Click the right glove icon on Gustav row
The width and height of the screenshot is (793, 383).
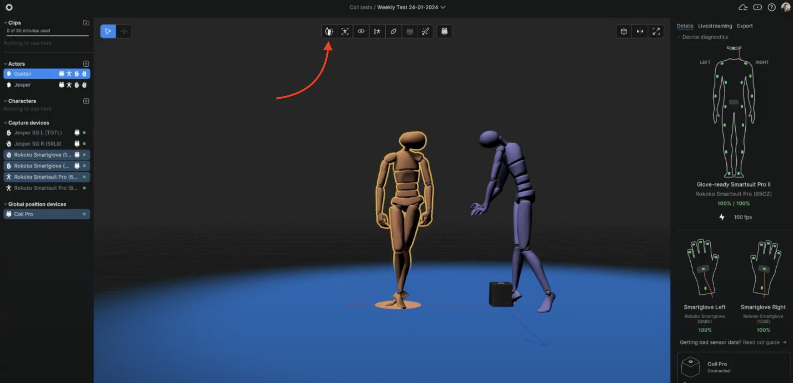[x=84, y=74]
